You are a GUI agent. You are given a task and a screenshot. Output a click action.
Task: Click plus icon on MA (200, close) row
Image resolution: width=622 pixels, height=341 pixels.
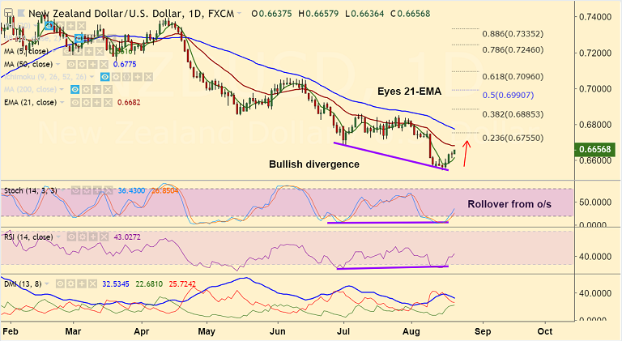click(96, 90)
